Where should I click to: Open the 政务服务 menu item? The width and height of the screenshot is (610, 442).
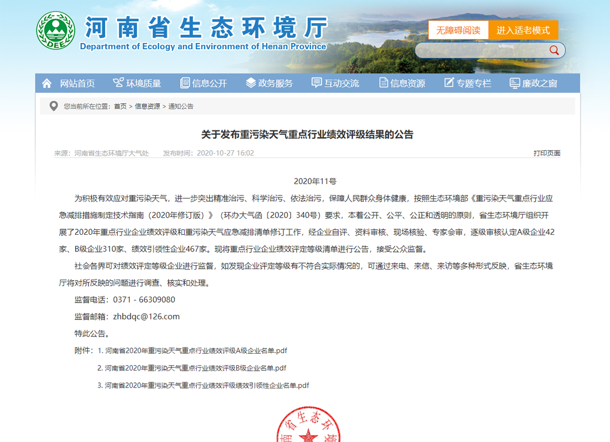click(x=275, y=83)
